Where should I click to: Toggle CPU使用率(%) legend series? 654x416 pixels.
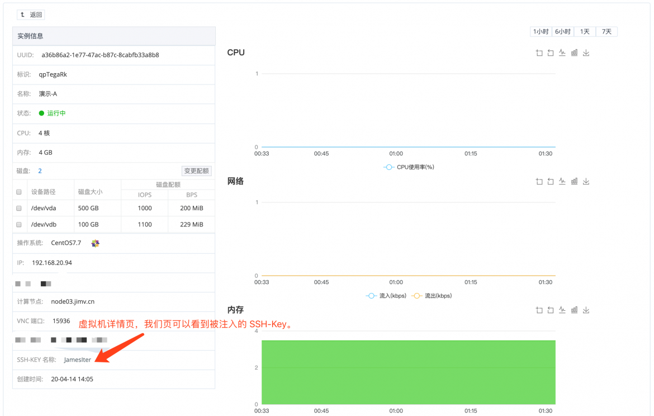pyautogui.click(x=409, y=167)
